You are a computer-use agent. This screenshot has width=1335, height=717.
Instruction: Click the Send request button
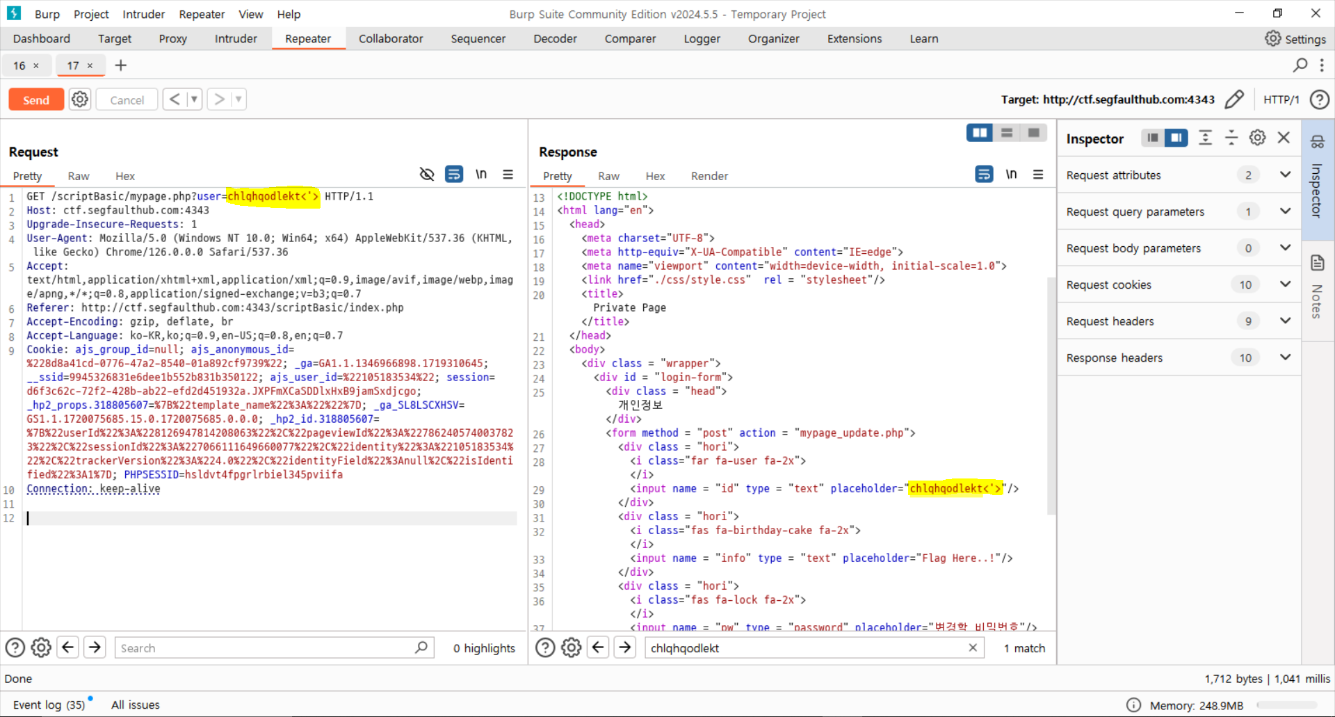pos(36,99)
